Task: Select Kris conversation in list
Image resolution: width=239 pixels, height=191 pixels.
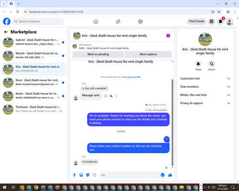Action: click(x=33, y=69)
